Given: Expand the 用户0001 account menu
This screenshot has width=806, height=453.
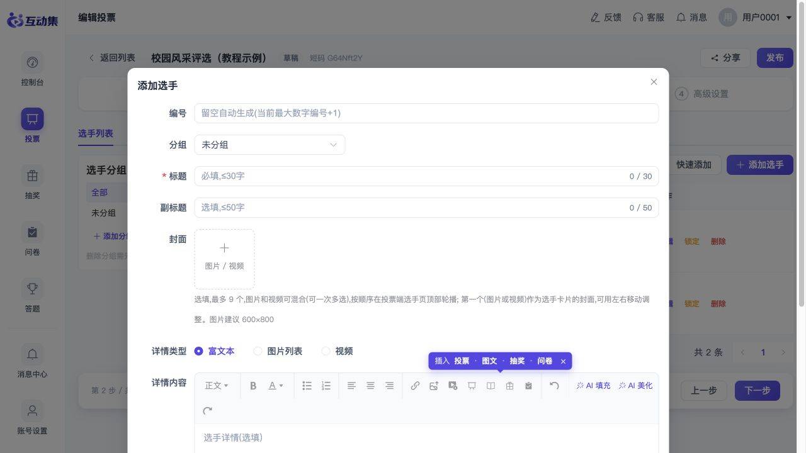Looking at the screenshot, I should 756,18.
